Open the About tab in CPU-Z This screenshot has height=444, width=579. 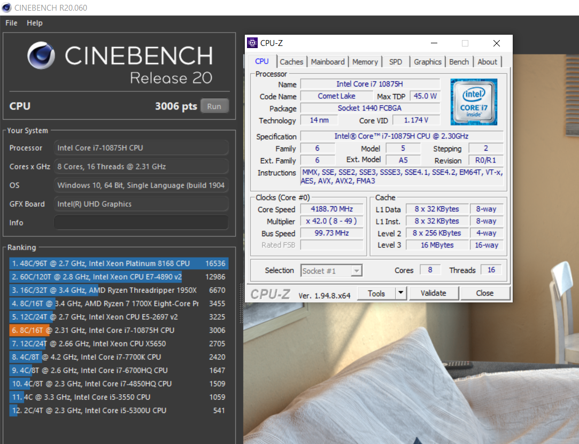point(488,61)
